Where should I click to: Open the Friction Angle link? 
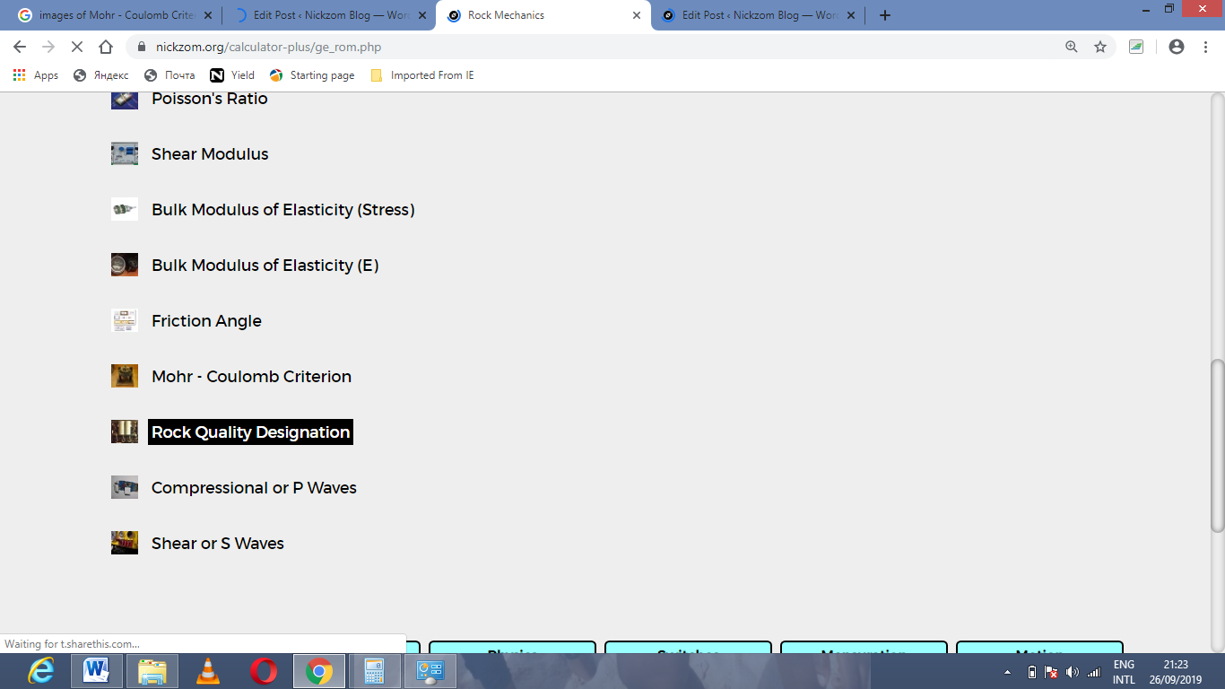pos(206,321)
